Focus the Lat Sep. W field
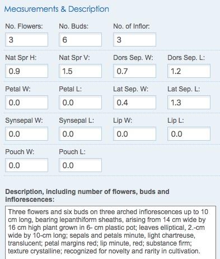220x259 pixels. pyautogui.click(x=134, y=103)
